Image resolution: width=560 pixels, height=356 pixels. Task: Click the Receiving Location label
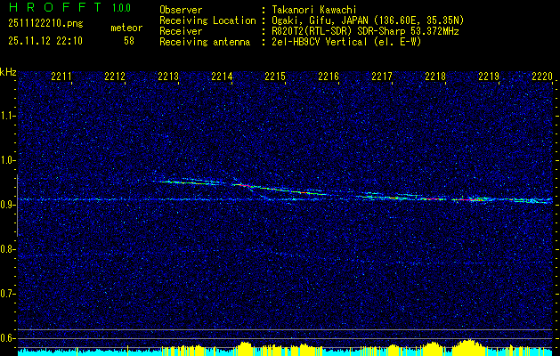pyautogui.click(x=207, y=20)
